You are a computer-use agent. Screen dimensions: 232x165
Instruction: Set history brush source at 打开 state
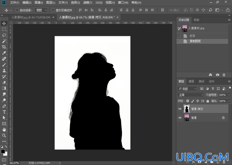click(179, 36)
